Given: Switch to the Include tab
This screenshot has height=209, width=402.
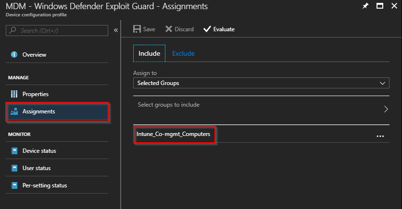Looking at the screenshot, I should 149,53.
